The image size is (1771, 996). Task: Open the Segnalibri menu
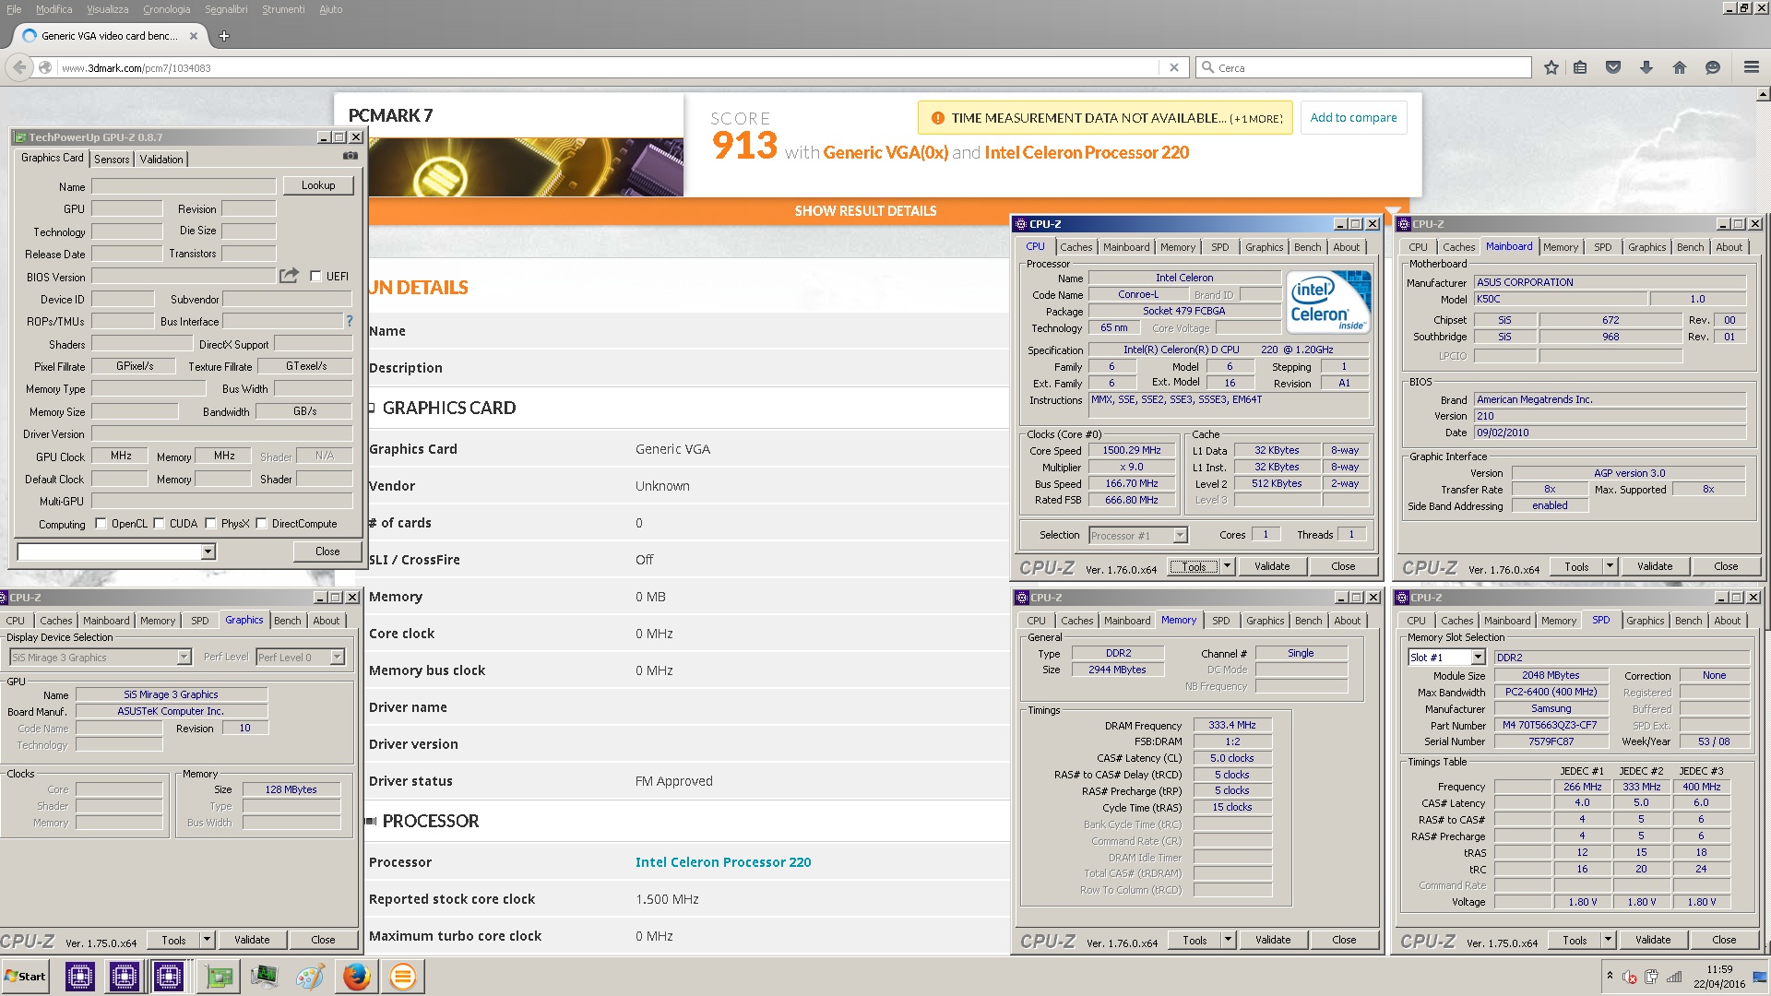(226, 9)
